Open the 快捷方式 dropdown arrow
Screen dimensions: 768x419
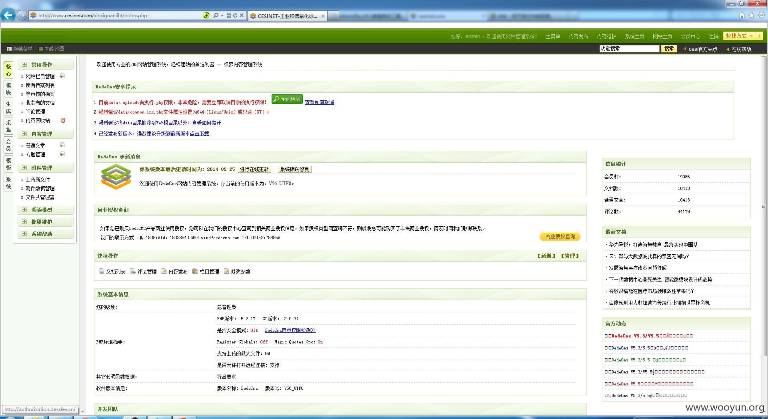point(751,36)
